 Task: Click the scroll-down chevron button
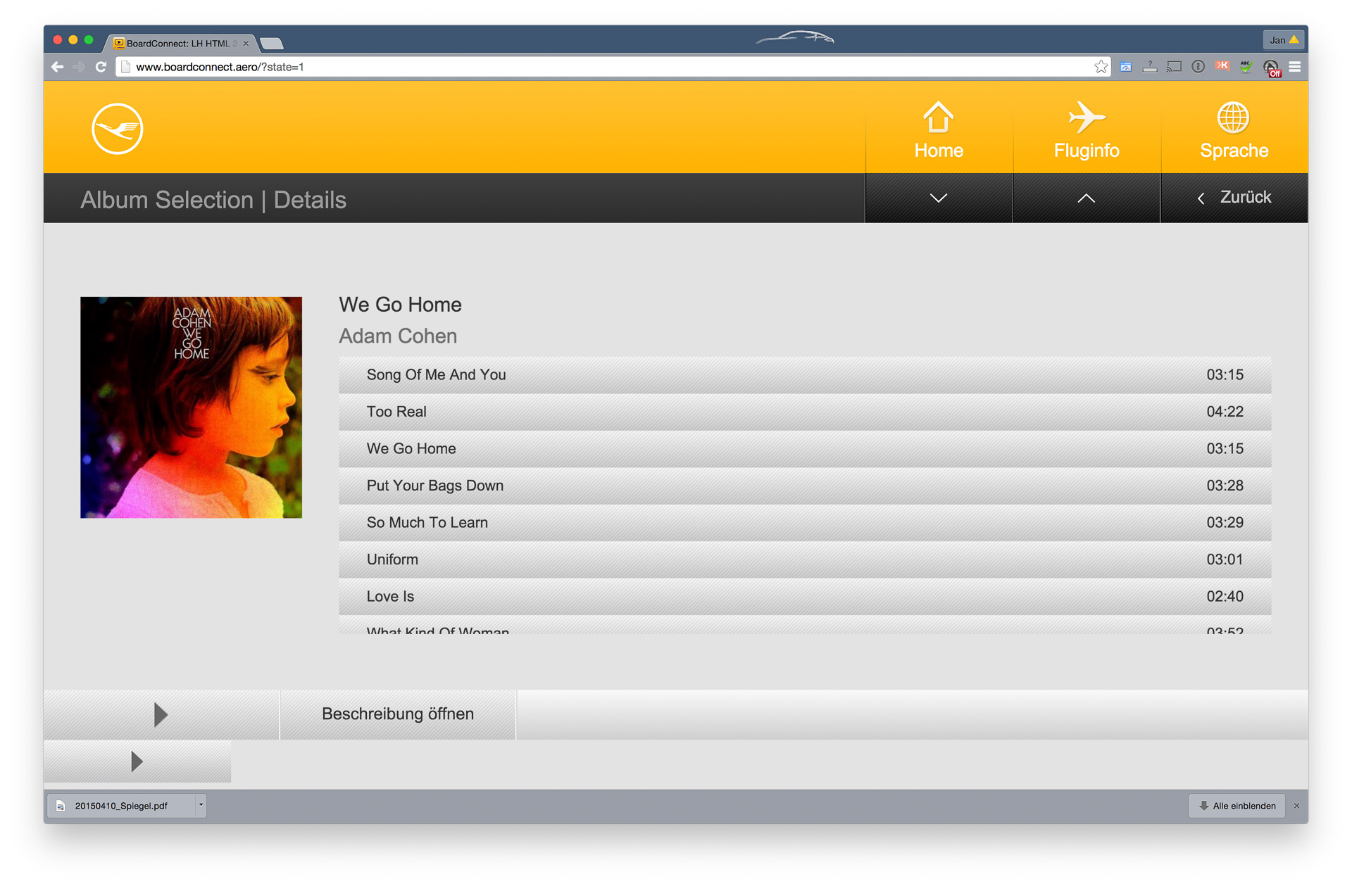click(x=939, y=198)
